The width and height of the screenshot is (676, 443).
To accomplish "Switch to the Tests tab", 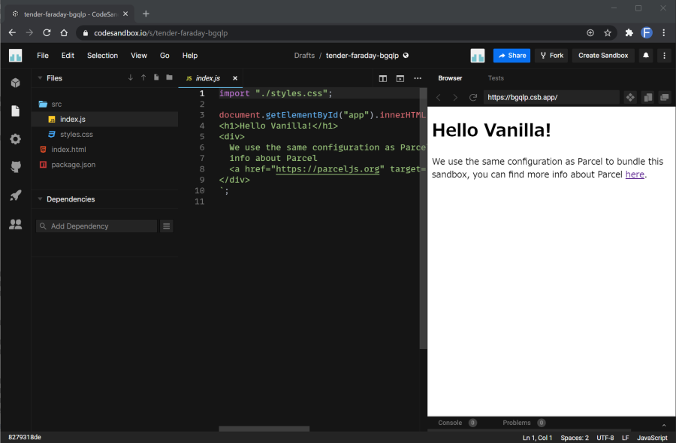I will coord(496,78).
